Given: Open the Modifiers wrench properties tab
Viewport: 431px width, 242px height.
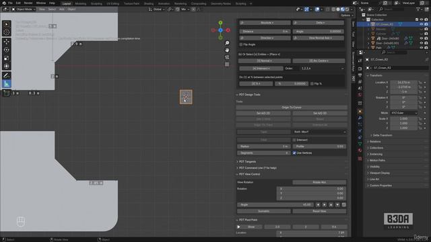Looking at the screenshot, I should 360,118.
